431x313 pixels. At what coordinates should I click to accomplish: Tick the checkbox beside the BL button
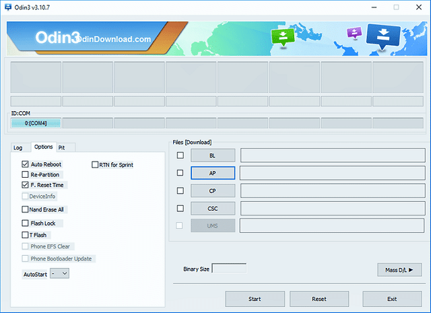[x=180, y=155]
